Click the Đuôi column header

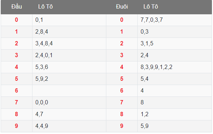tap(122, 7)
